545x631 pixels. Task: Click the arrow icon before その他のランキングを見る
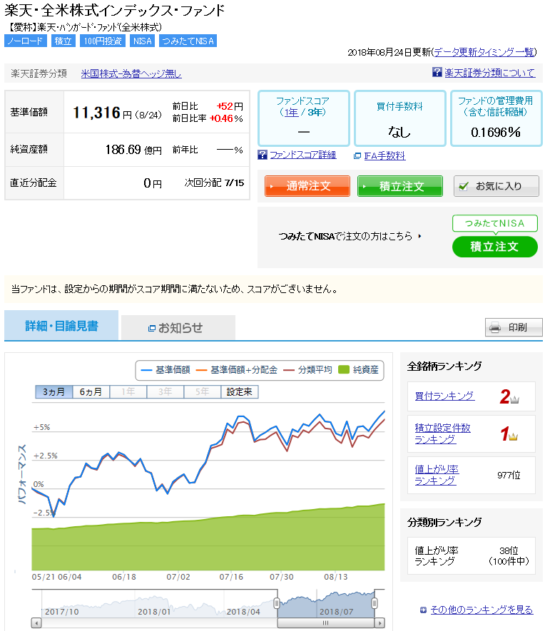[x=423, y=610]
